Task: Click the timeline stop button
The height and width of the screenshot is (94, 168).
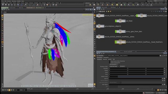Action: click(9, 90)
